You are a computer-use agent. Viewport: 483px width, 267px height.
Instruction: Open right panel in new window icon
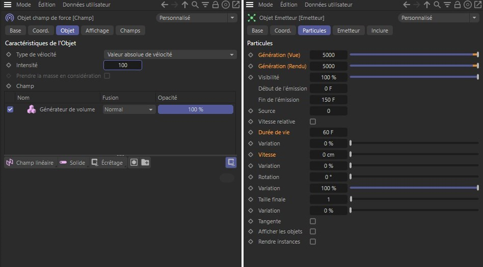tap(478, 5)
